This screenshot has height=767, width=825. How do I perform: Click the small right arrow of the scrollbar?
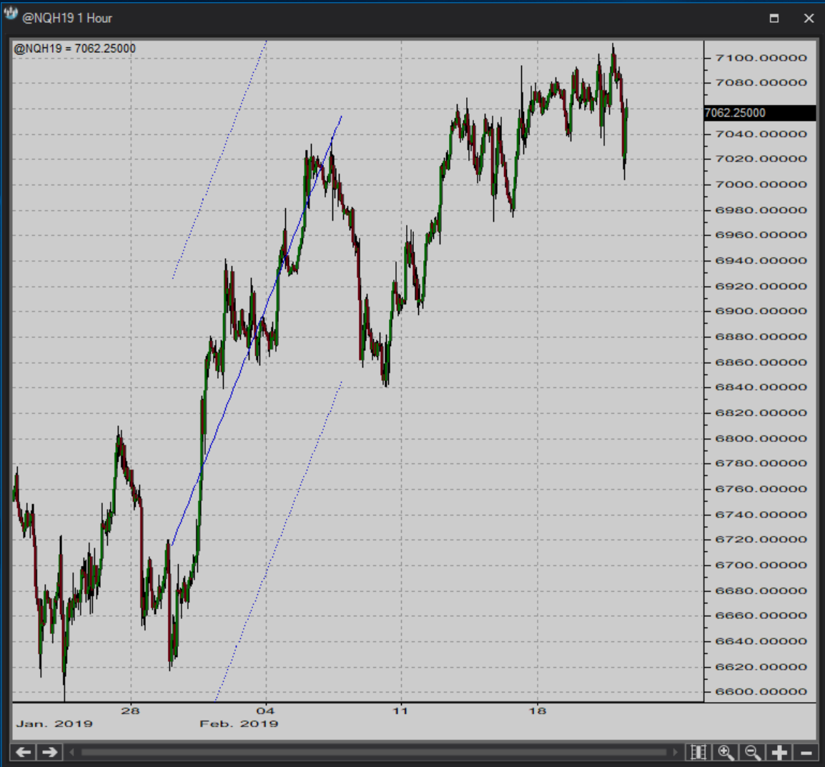click(675, 752)
